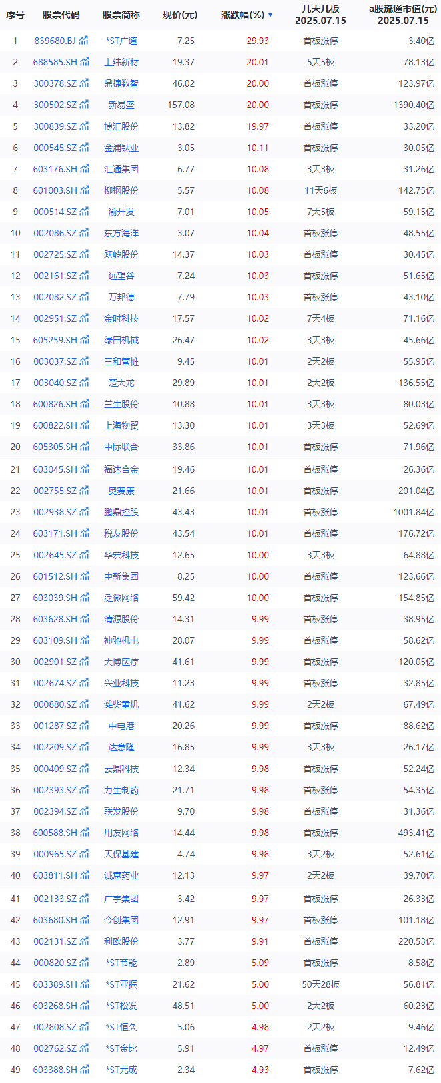Open stock code link 002082.SZ
The image size is (441, 1083).
click(x=55, y=297)
